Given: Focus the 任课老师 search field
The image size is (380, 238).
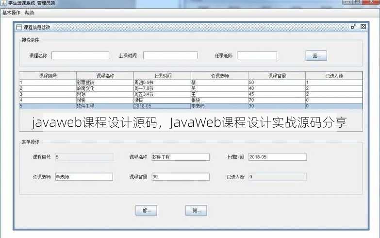Looking at the screenshot, I should tap(257, 55).
